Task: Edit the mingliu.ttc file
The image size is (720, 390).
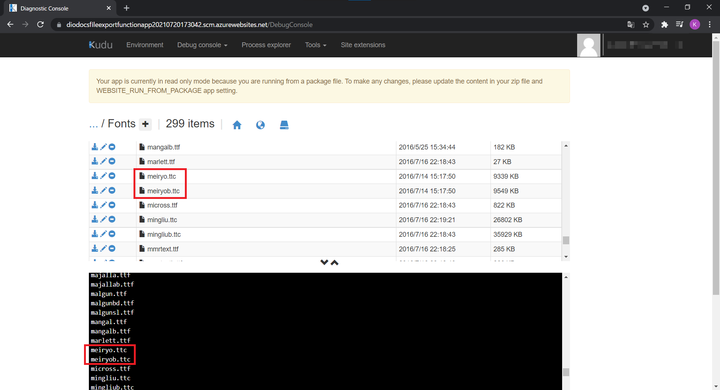Action: (x=103, y=219)
